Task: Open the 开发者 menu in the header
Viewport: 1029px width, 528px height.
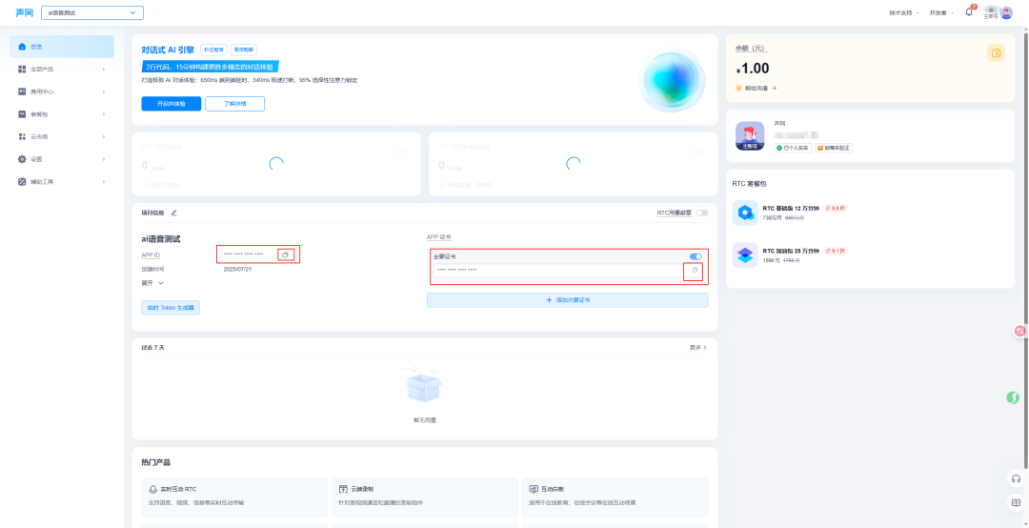Action: [941, 13]
